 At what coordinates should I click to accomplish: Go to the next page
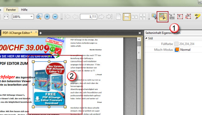[101, 16]
